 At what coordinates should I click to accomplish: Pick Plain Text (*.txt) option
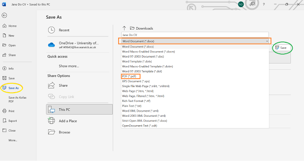132,106
